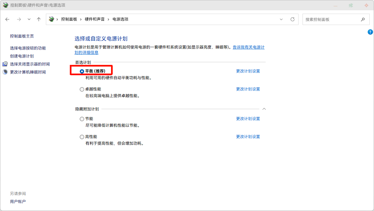Refresh the power options page
Viewport: 374px width, 211px height.
293,19
